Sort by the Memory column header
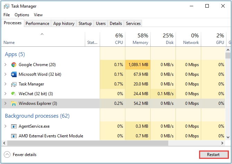The image size is (232, 164). (x=138, y=39)
